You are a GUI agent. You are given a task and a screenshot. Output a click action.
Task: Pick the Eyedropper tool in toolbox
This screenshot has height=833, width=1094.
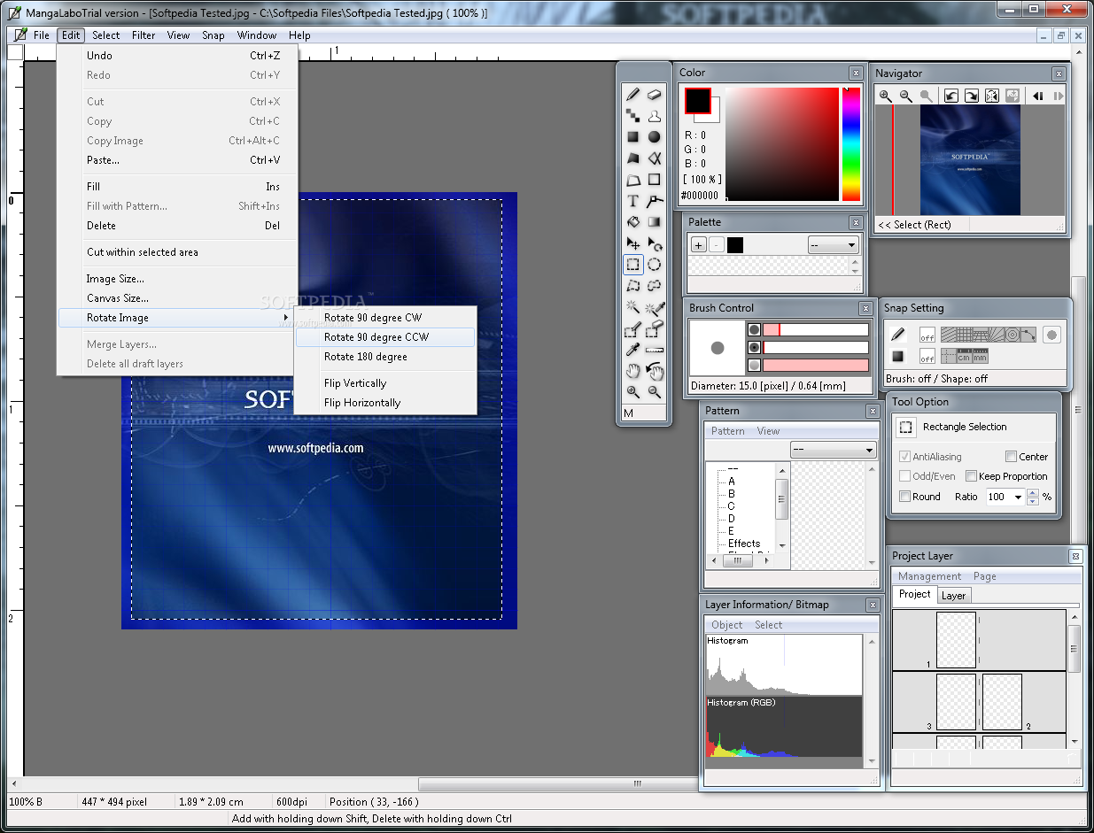[633, 350]
